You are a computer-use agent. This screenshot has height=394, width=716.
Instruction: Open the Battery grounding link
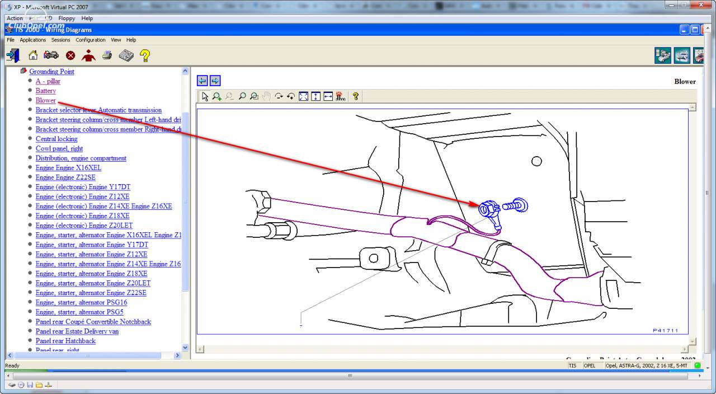tap(46, 91)
